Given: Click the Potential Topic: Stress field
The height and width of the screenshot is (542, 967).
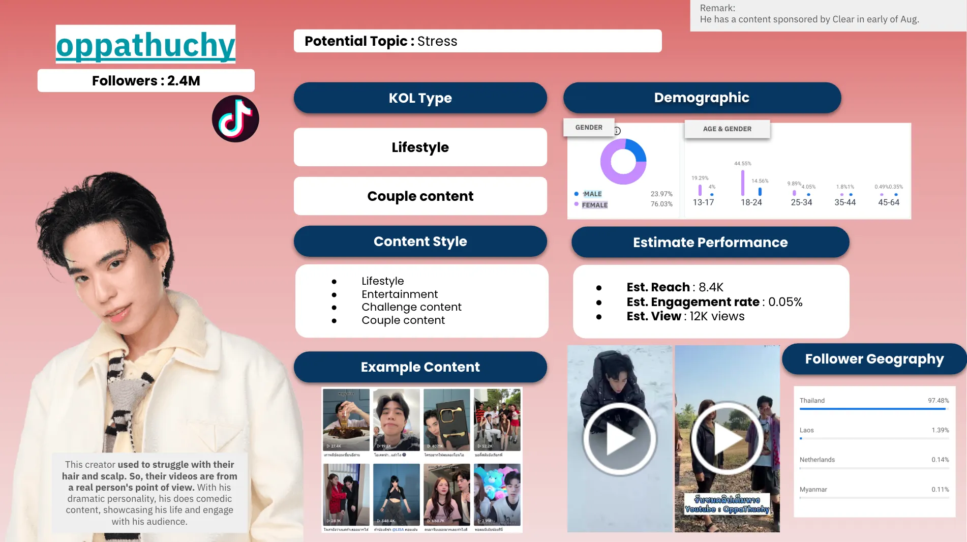Looking at the screenshot, I should click(478, 41).
